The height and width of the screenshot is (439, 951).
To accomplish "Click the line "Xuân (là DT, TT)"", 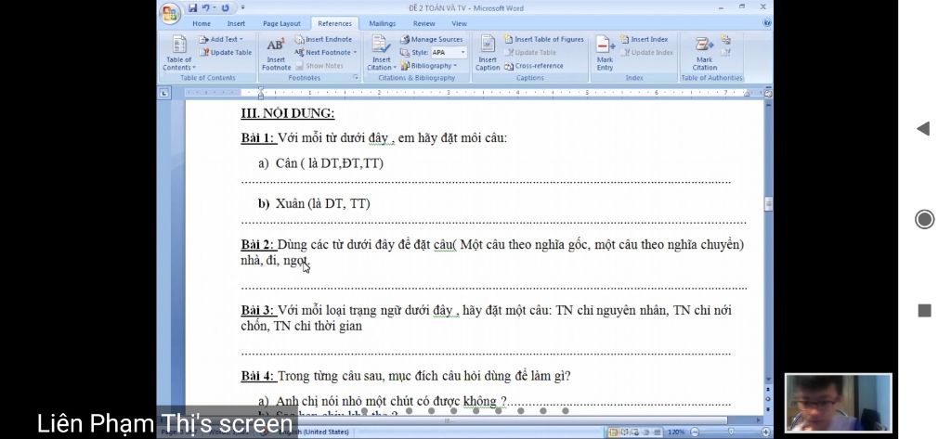I will pyautogui.click(x=322, y=204).
